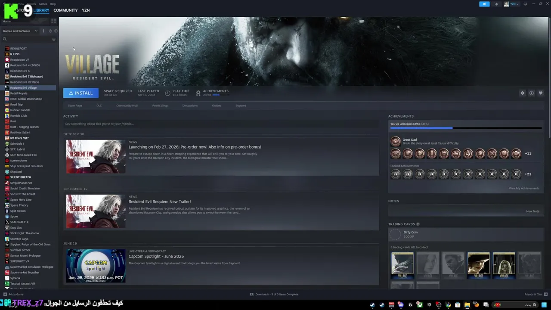
Task: Open the Help menu
Action: pos(53,4)
